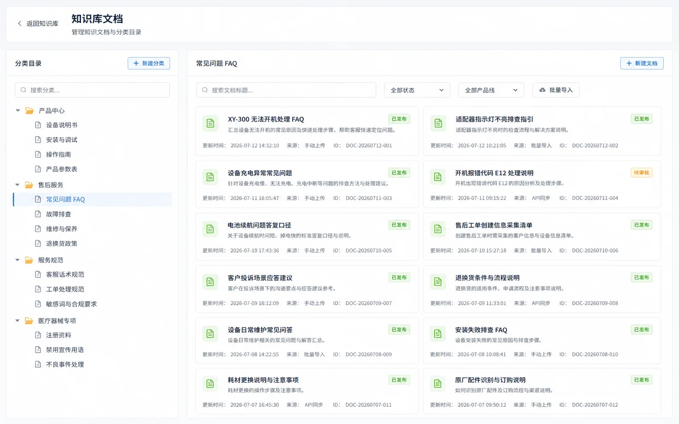This screenshot has width=679, height=424.
Task: Collapse the 服务规范 folder arrow
Action: [18, 260]
